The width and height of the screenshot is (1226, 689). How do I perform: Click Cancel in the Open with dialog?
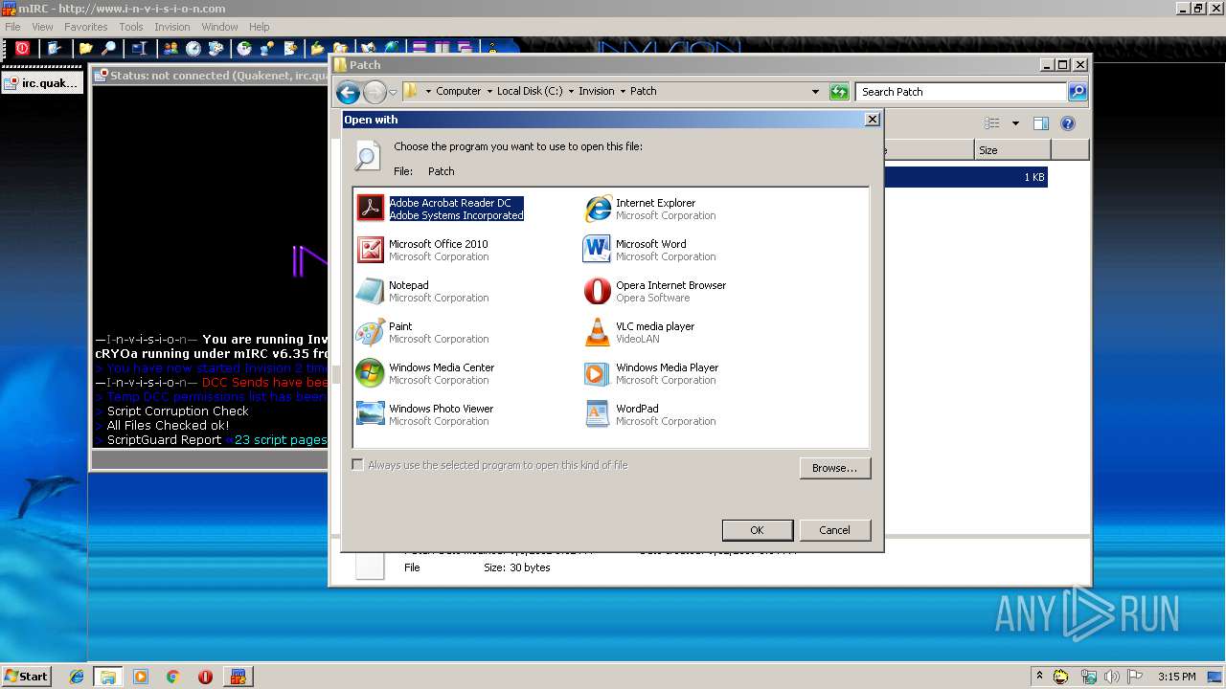(834, 530)
